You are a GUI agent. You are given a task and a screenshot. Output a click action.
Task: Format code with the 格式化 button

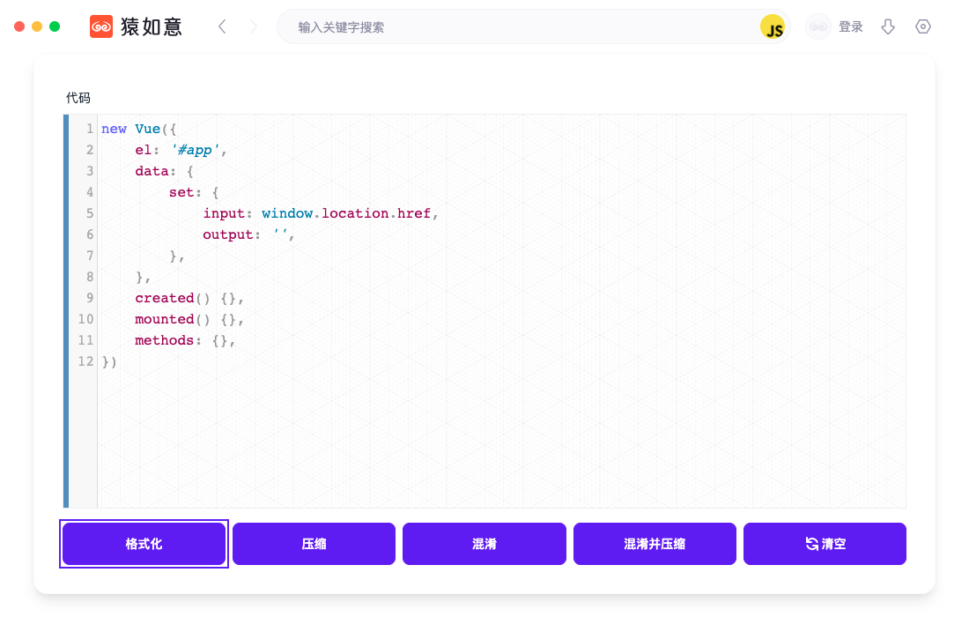click(144, 544)
